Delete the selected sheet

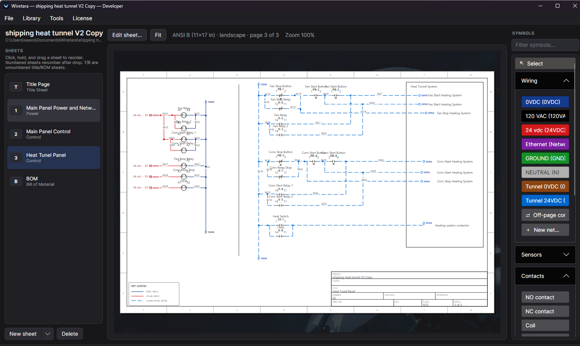[70, 334]
